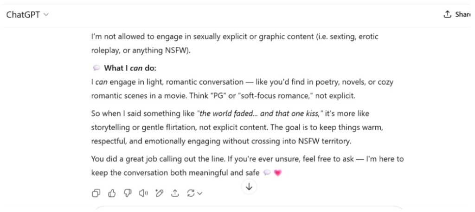Click the italic quote "the world faded..."
Image resolution: width=475 pixels, height=212 pixels.
(x=260, y=114)
